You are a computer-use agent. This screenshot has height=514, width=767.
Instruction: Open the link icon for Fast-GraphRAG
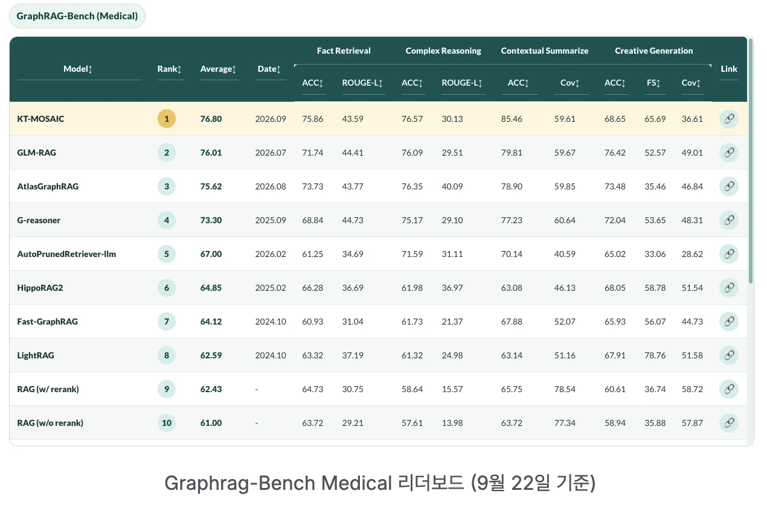click(728, 322)
